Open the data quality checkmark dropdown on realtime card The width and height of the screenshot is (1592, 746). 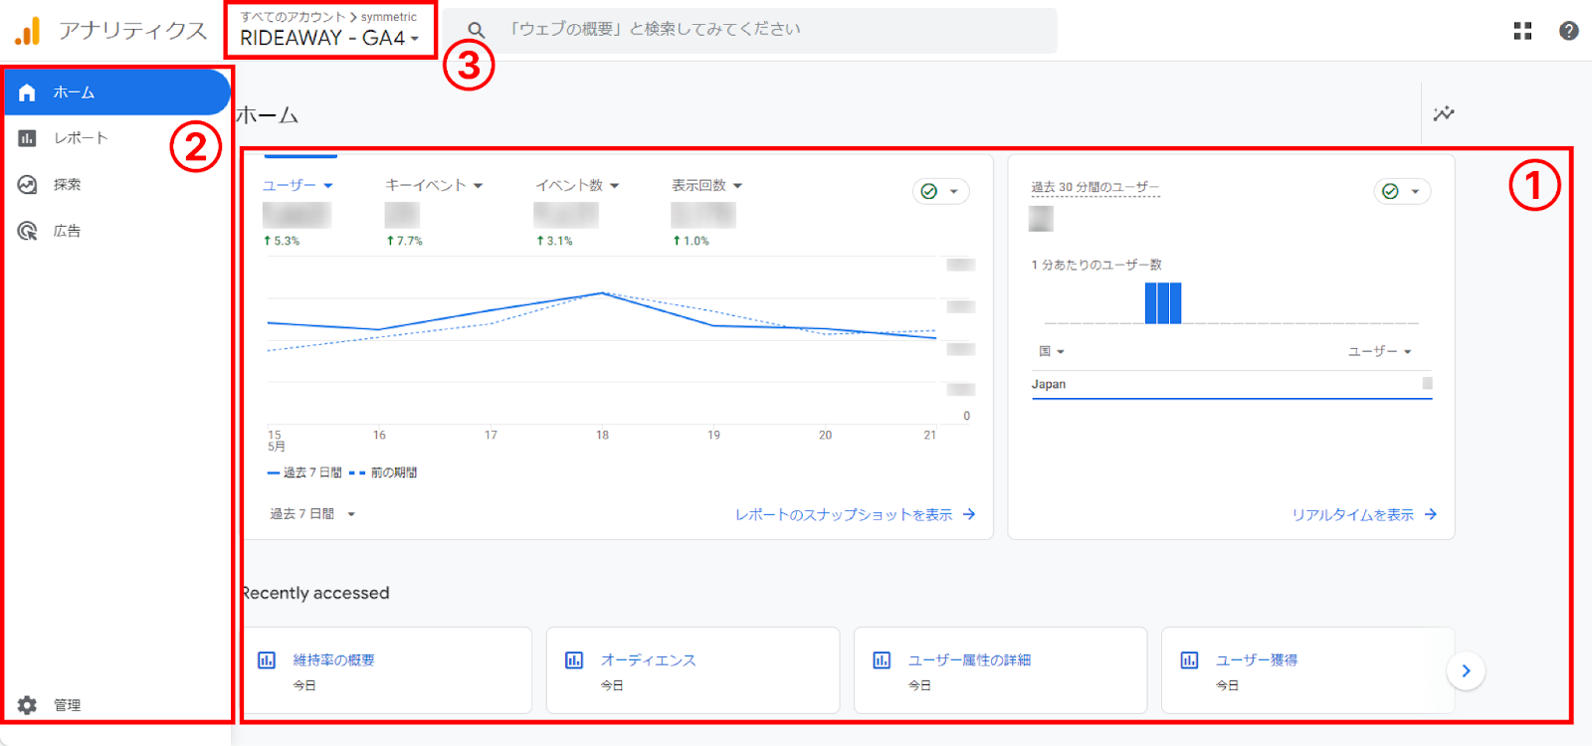[1402, 191]
